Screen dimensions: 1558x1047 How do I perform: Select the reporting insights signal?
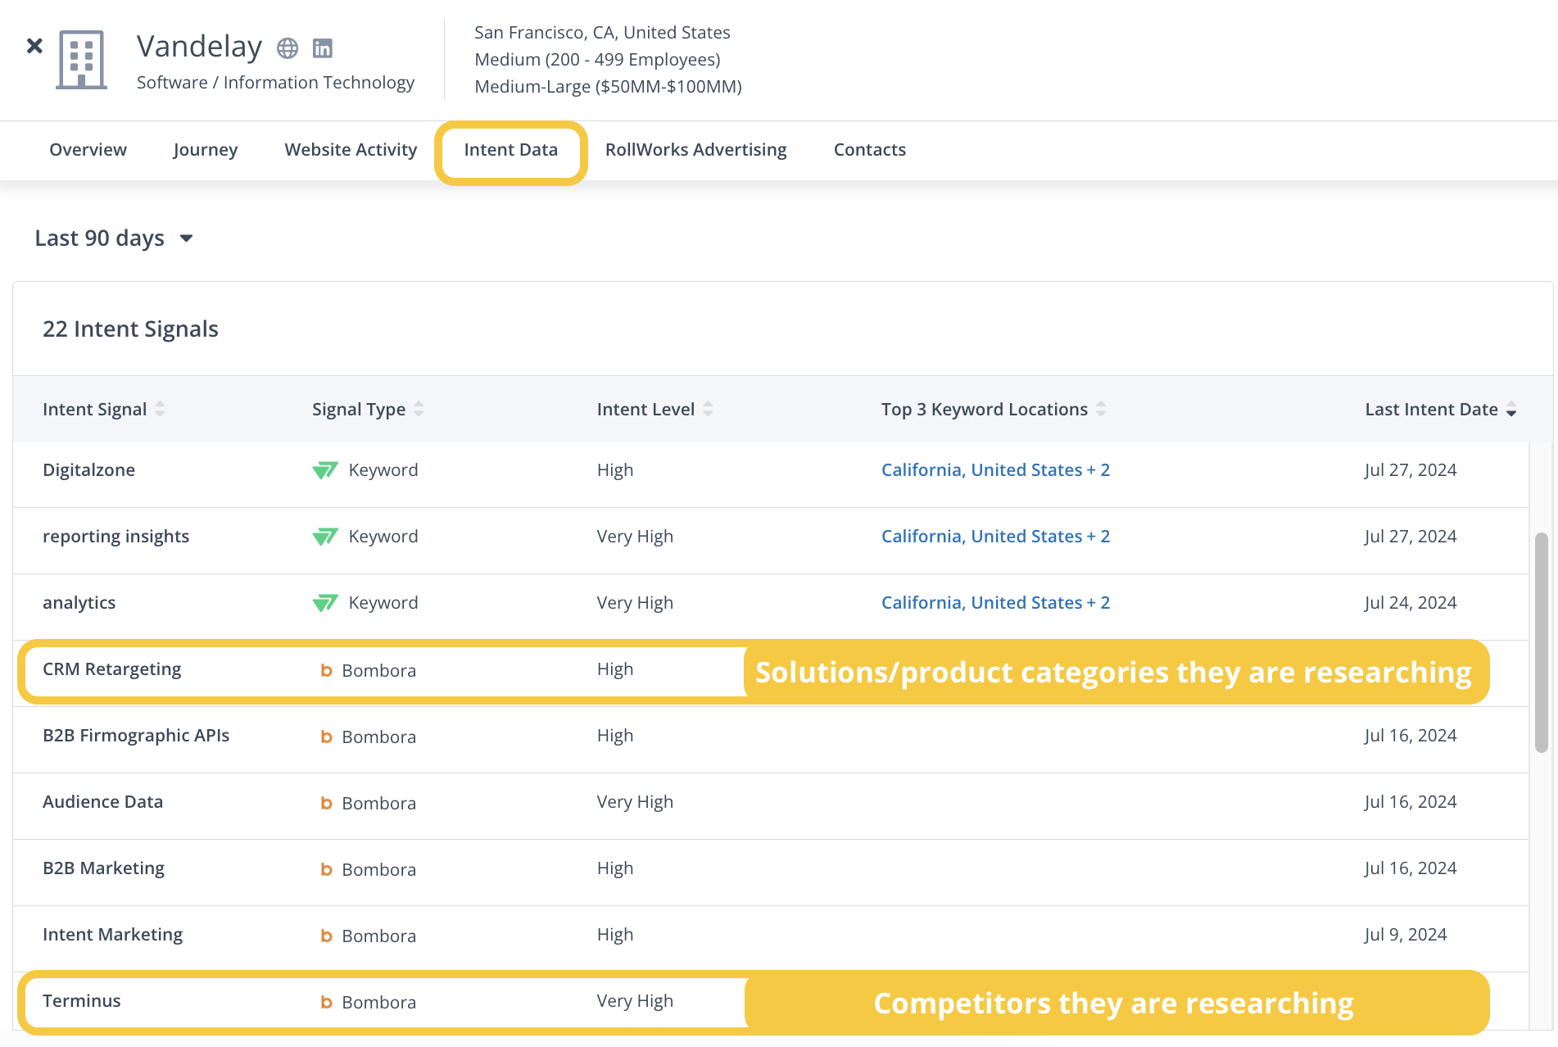coord(115,537)
